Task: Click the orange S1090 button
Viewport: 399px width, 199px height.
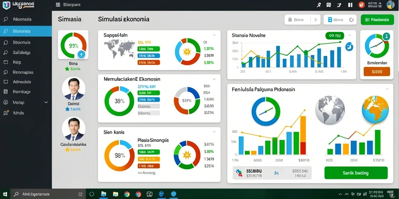Action: 377,72
